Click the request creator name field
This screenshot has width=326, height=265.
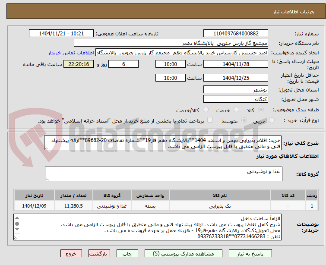coord(182,53)
